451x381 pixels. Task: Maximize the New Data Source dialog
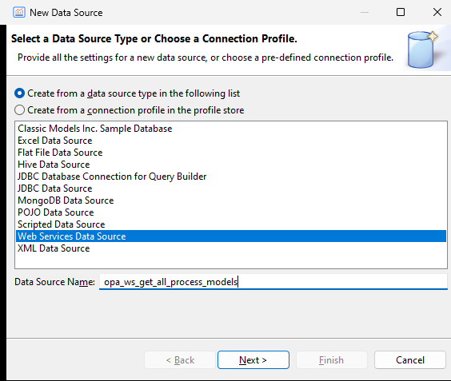pos(401,12)
